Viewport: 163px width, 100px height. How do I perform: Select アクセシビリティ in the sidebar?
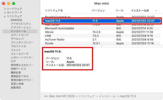pyautogui.click(x=21, y=24)
